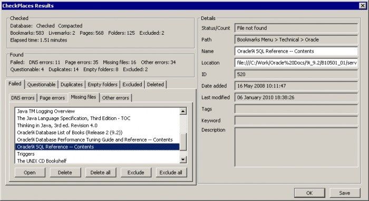Switch to the Duplicates tab
This screenshot has height=201, width=369.
72,85
